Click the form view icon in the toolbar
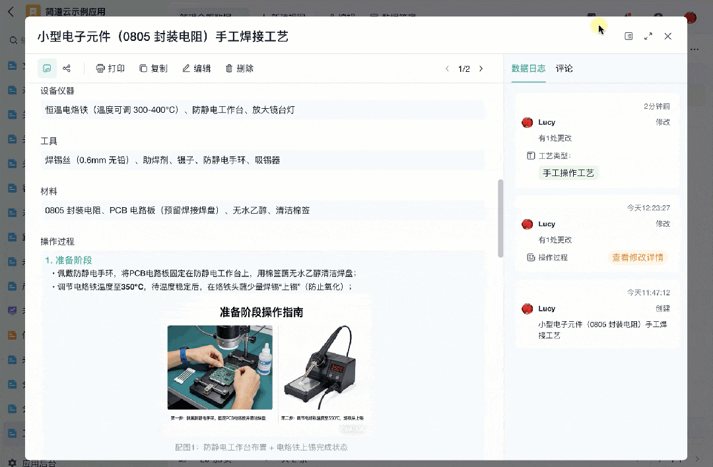713x467 pixels. (x=47, y=68)
